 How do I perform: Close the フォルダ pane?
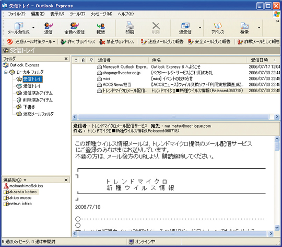point(66,59)
